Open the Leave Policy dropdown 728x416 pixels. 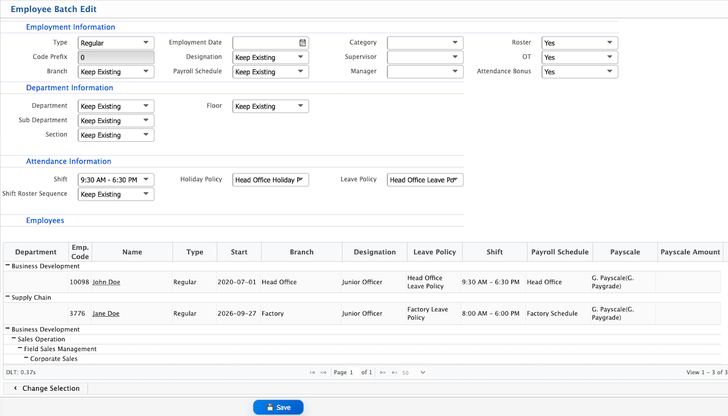click(425, 180)
